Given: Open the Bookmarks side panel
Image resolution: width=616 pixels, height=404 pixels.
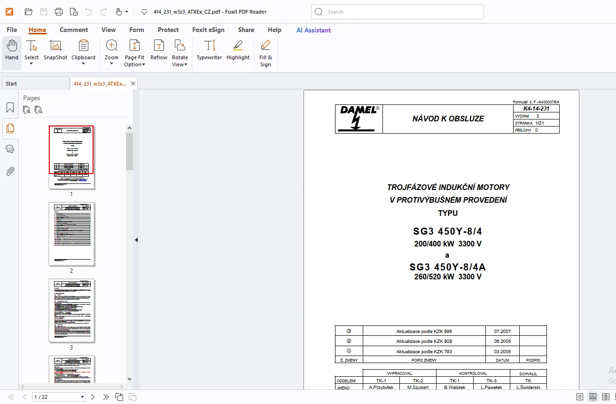Looking at the screenshot, I should point(10,108).
